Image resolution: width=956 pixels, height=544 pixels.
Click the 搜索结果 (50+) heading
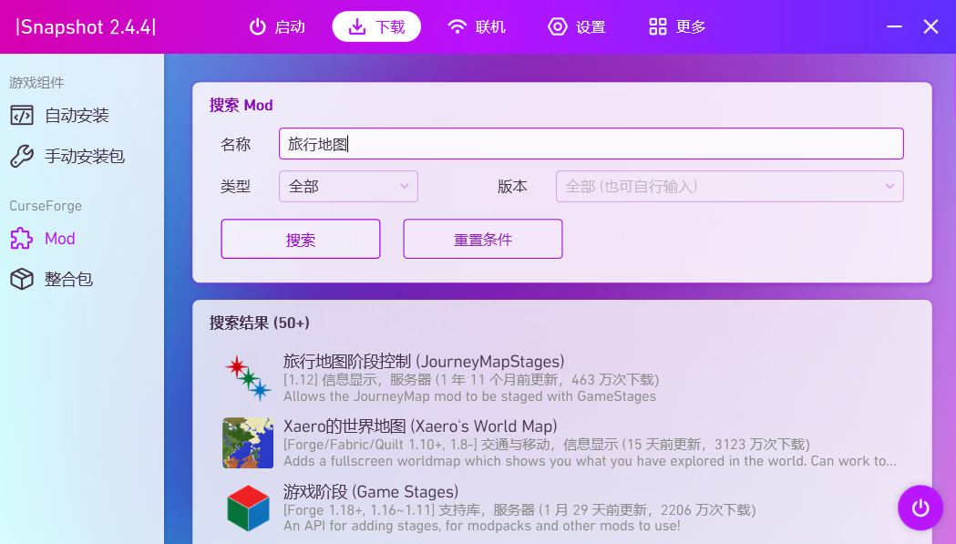(260, 323)
